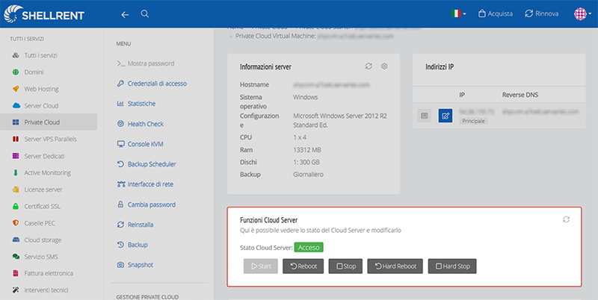The width and height of the screenshot is (598, 300).
Task: Open the gear settings in Informazioni server
Action: point(384,66)
